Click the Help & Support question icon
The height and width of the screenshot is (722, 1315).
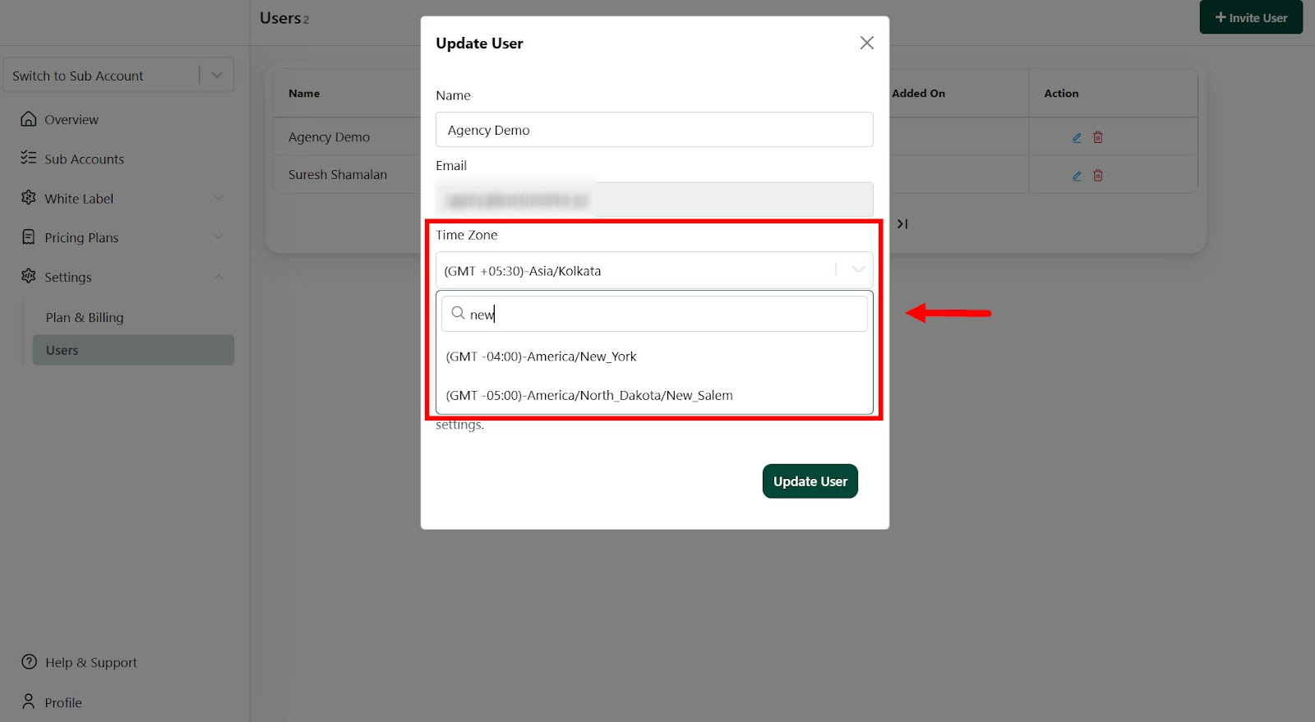(29, 662)
